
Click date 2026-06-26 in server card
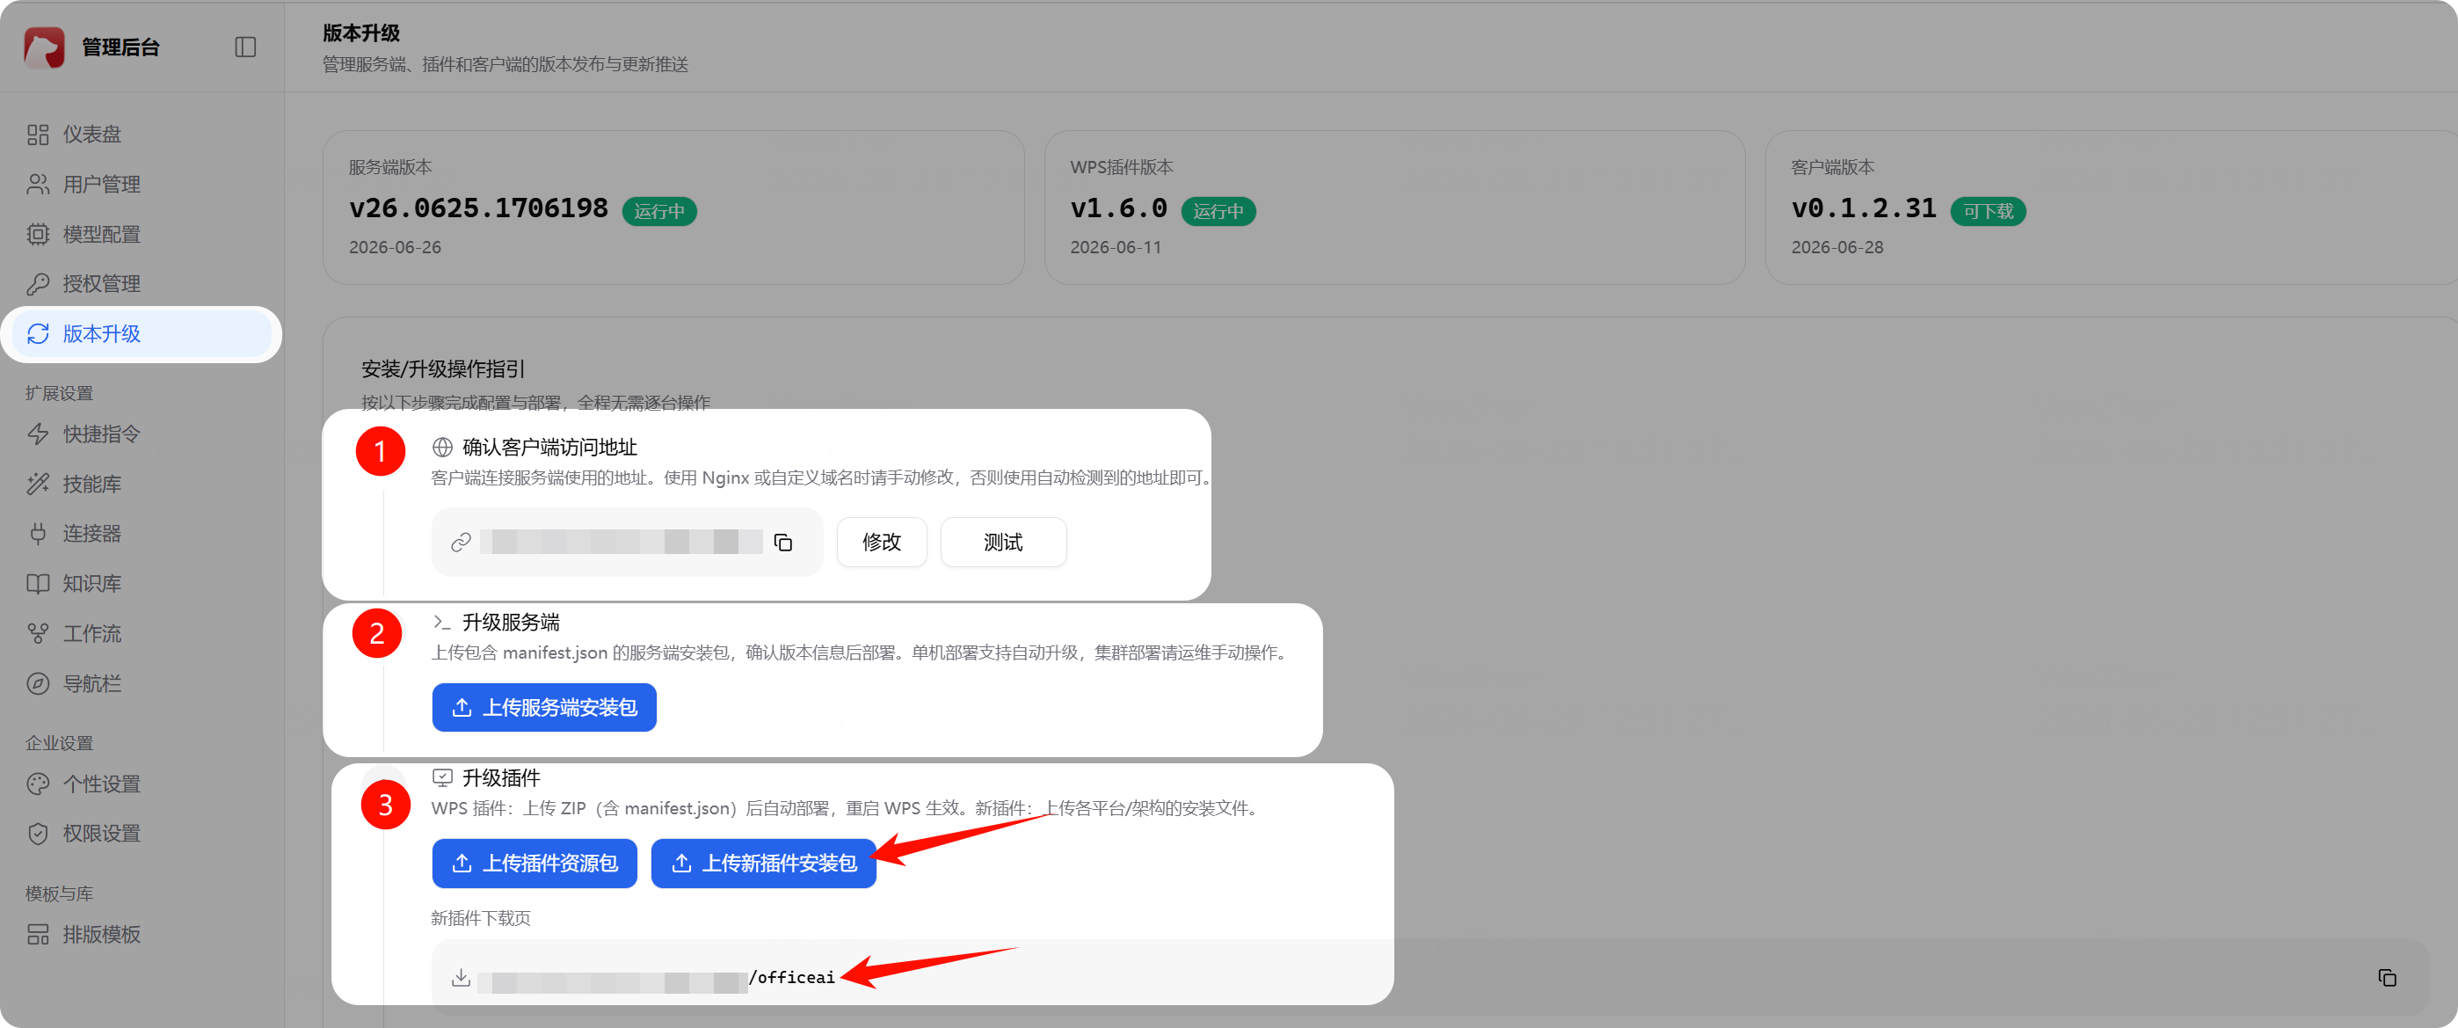click(395, 247)
